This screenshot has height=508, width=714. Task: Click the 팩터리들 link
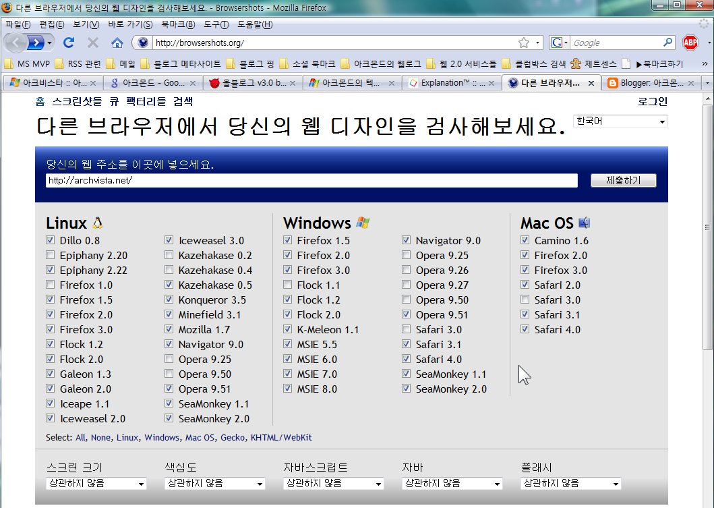pyautogui.click(x=146, y=101)
